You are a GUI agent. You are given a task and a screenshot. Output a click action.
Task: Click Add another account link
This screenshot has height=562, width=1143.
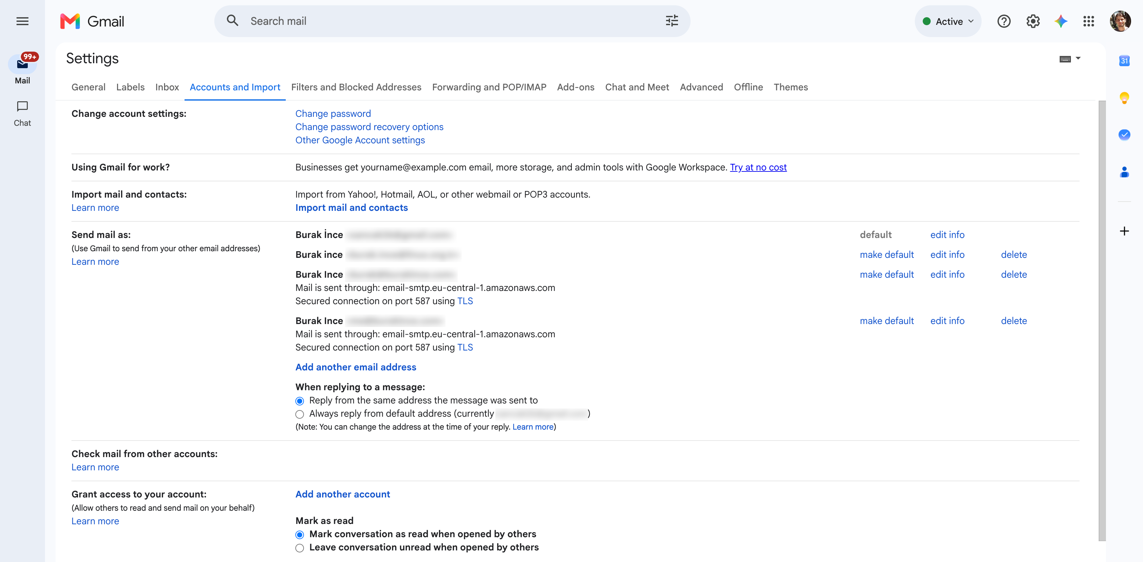point(343,494)
